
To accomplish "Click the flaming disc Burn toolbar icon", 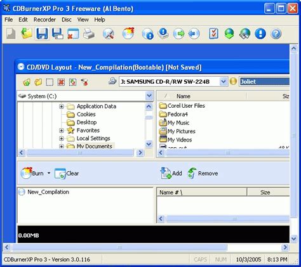I will click(x=128, y=34).
